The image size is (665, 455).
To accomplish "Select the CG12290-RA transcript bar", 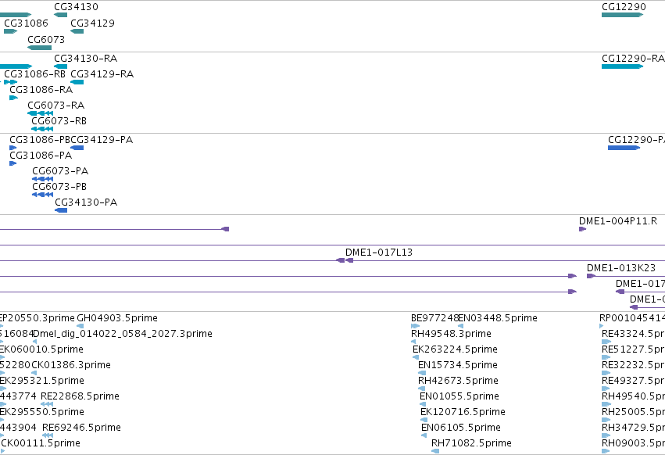I will pos(622,66).
